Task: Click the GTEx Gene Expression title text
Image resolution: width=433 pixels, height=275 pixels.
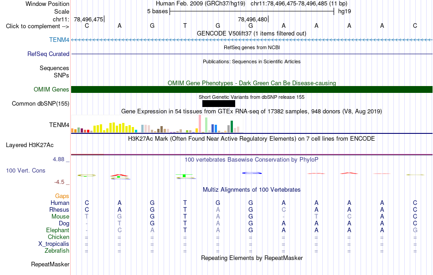Action: tap(252, 112)
